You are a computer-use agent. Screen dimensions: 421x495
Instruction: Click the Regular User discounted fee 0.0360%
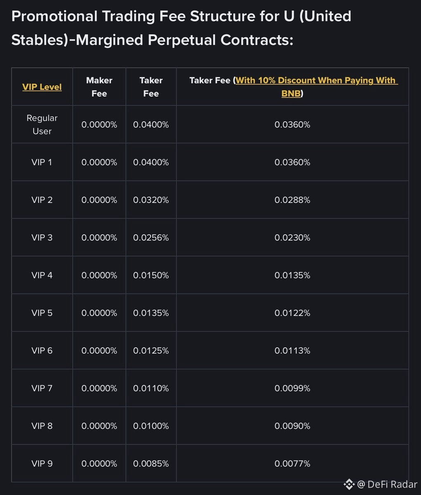(x=292, y=125)
